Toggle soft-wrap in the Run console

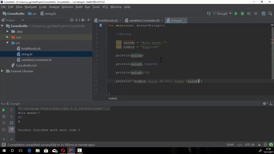pos(12,123)
